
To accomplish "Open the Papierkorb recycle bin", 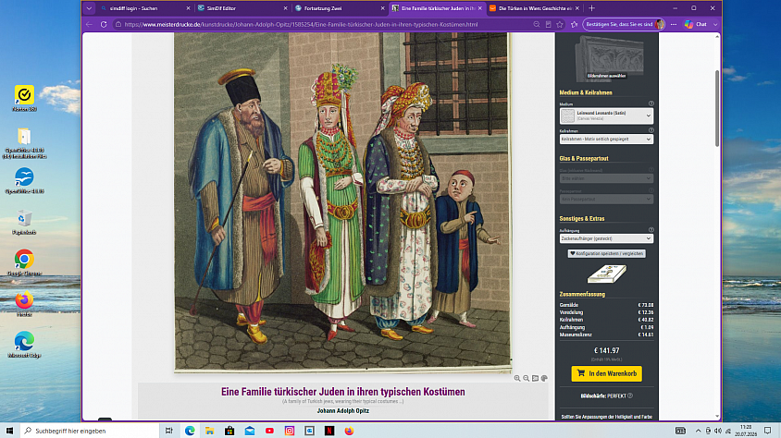I will (24, 222).
